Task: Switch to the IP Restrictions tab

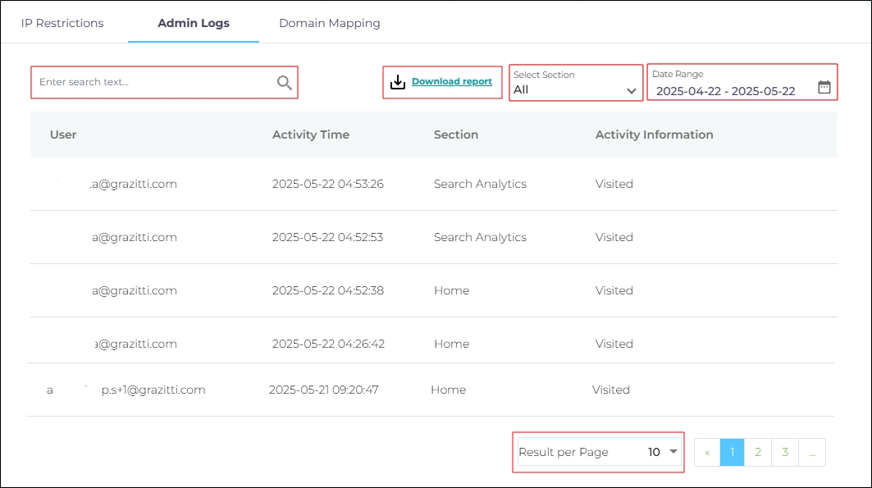Action: (x=62, y=23)
